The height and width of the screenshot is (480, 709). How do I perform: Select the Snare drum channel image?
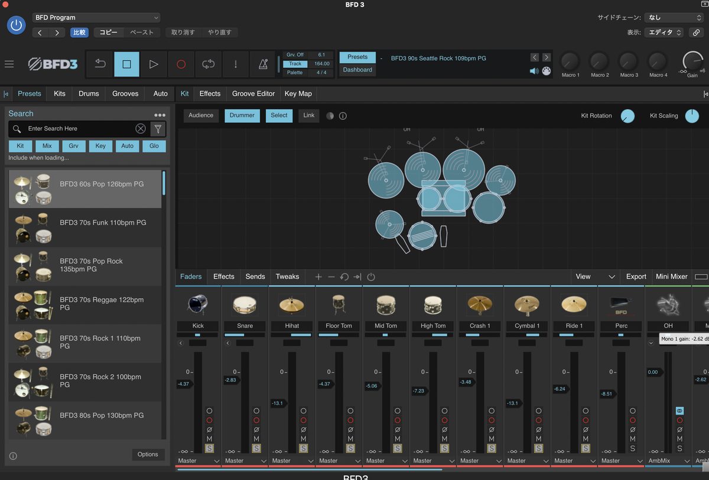click(245, 304)
